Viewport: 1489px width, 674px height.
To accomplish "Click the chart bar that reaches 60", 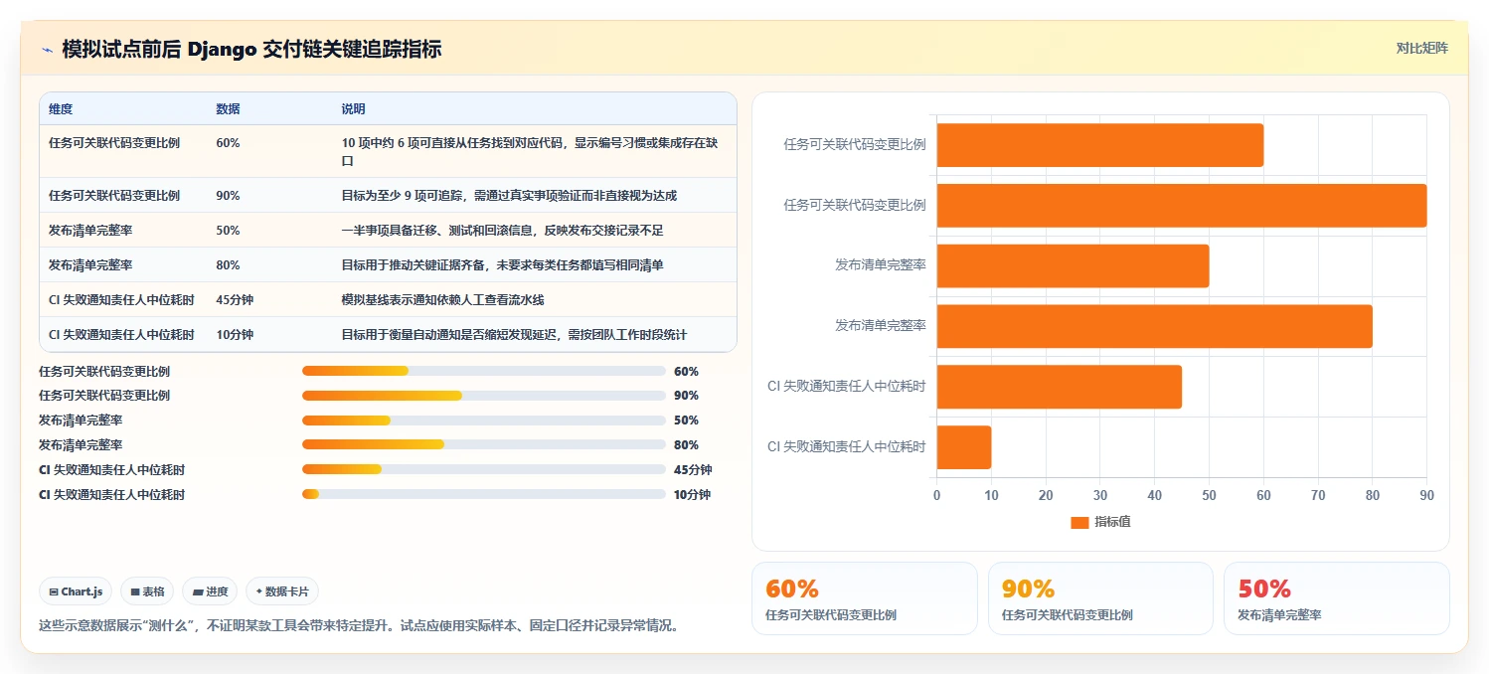I will 1100,145.
